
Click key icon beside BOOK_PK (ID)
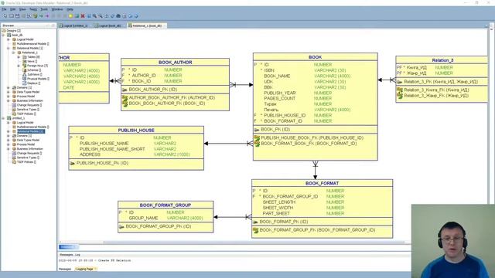(x=257, y=130)
